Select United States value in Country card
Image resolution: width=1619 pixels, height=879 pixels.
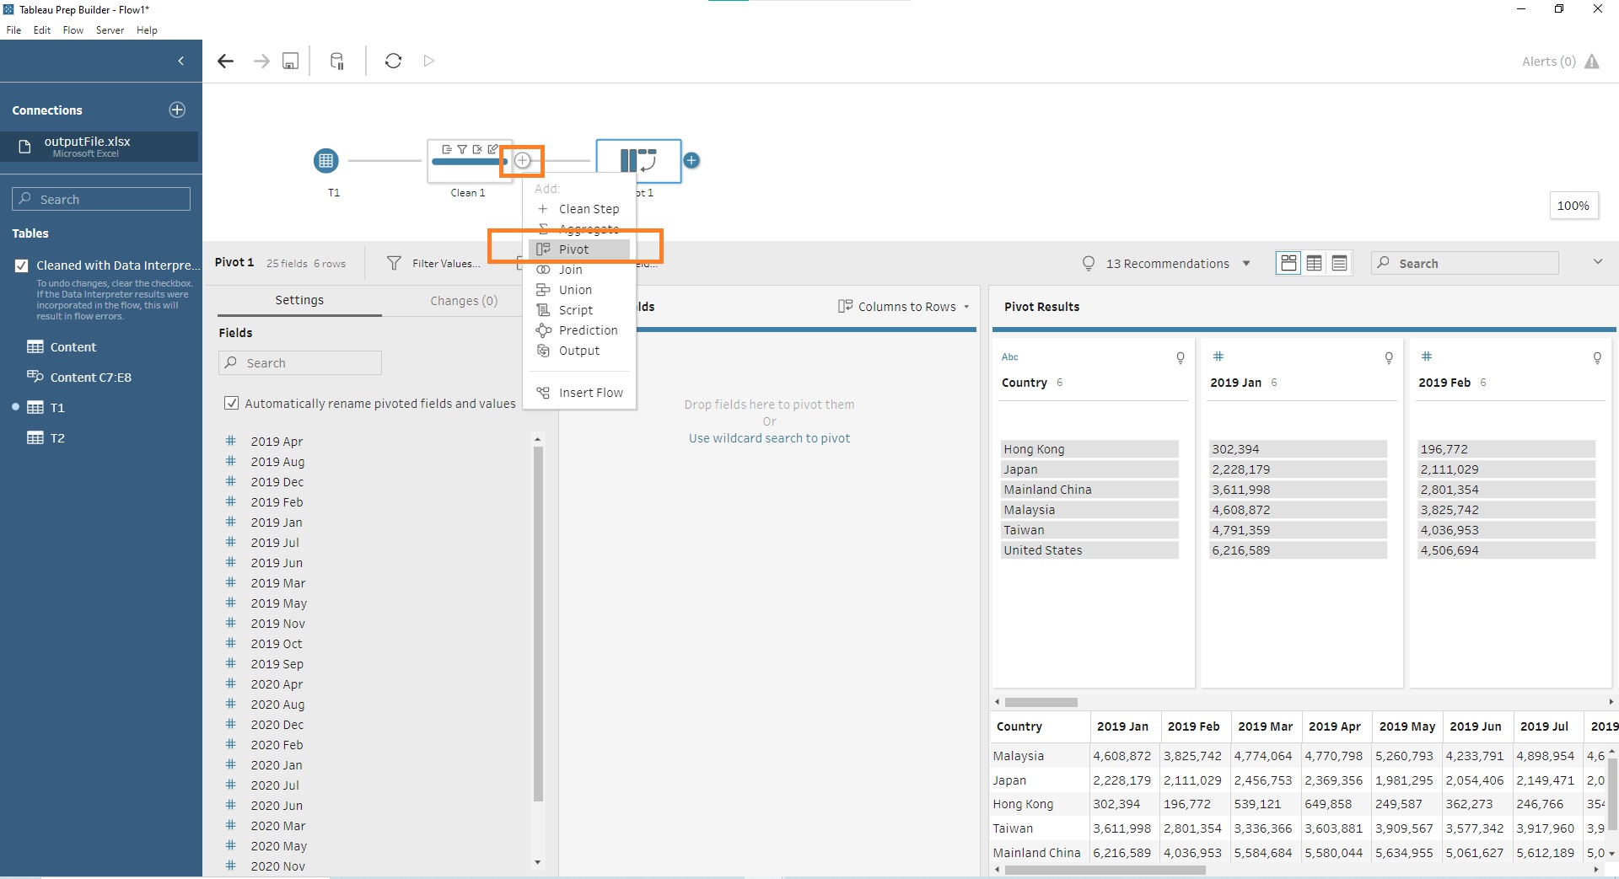(1089, 550)
